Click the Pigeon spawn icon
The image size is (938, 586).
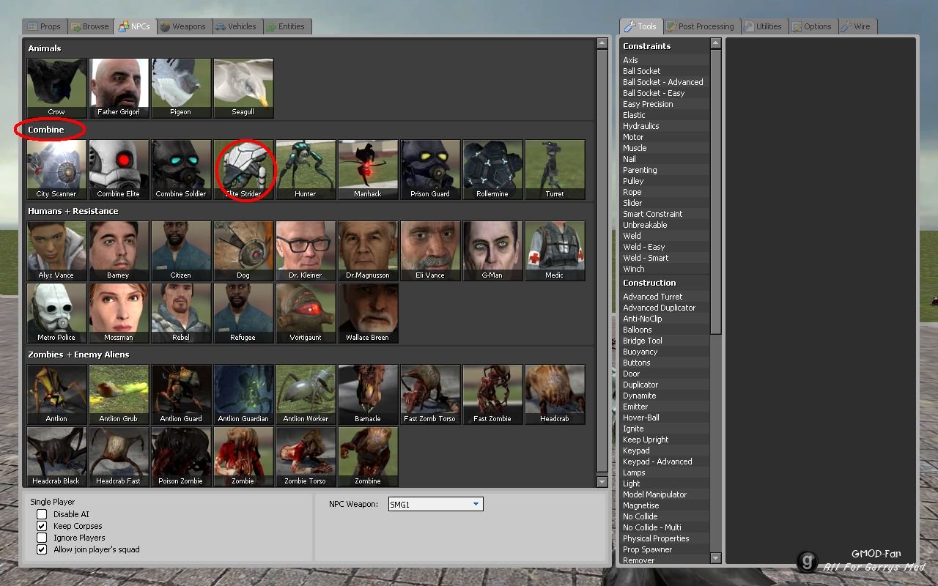(x=181, y=88)
